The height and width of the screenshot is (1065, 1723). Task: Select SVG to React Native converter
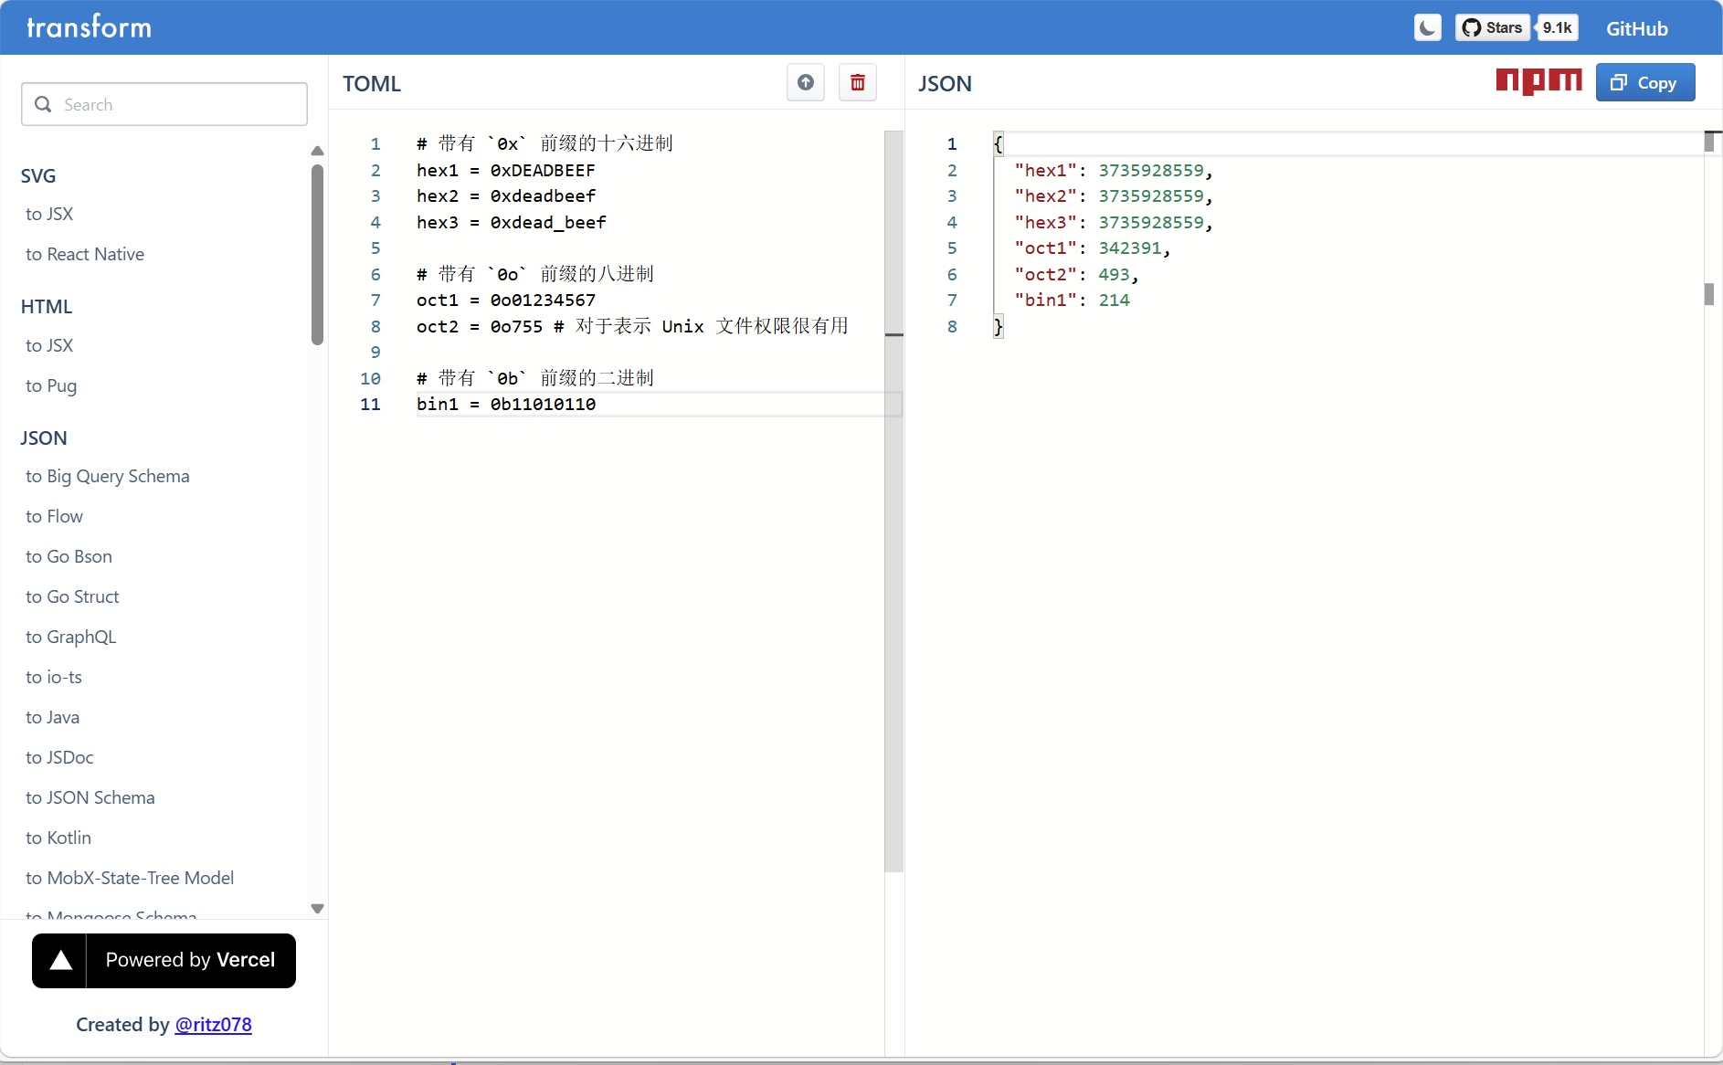[x=85, y=254]
